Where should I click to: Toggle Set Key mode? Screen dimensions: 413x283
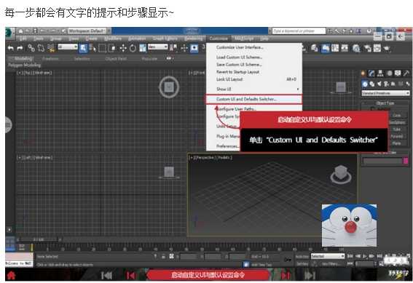click(302, 263)
